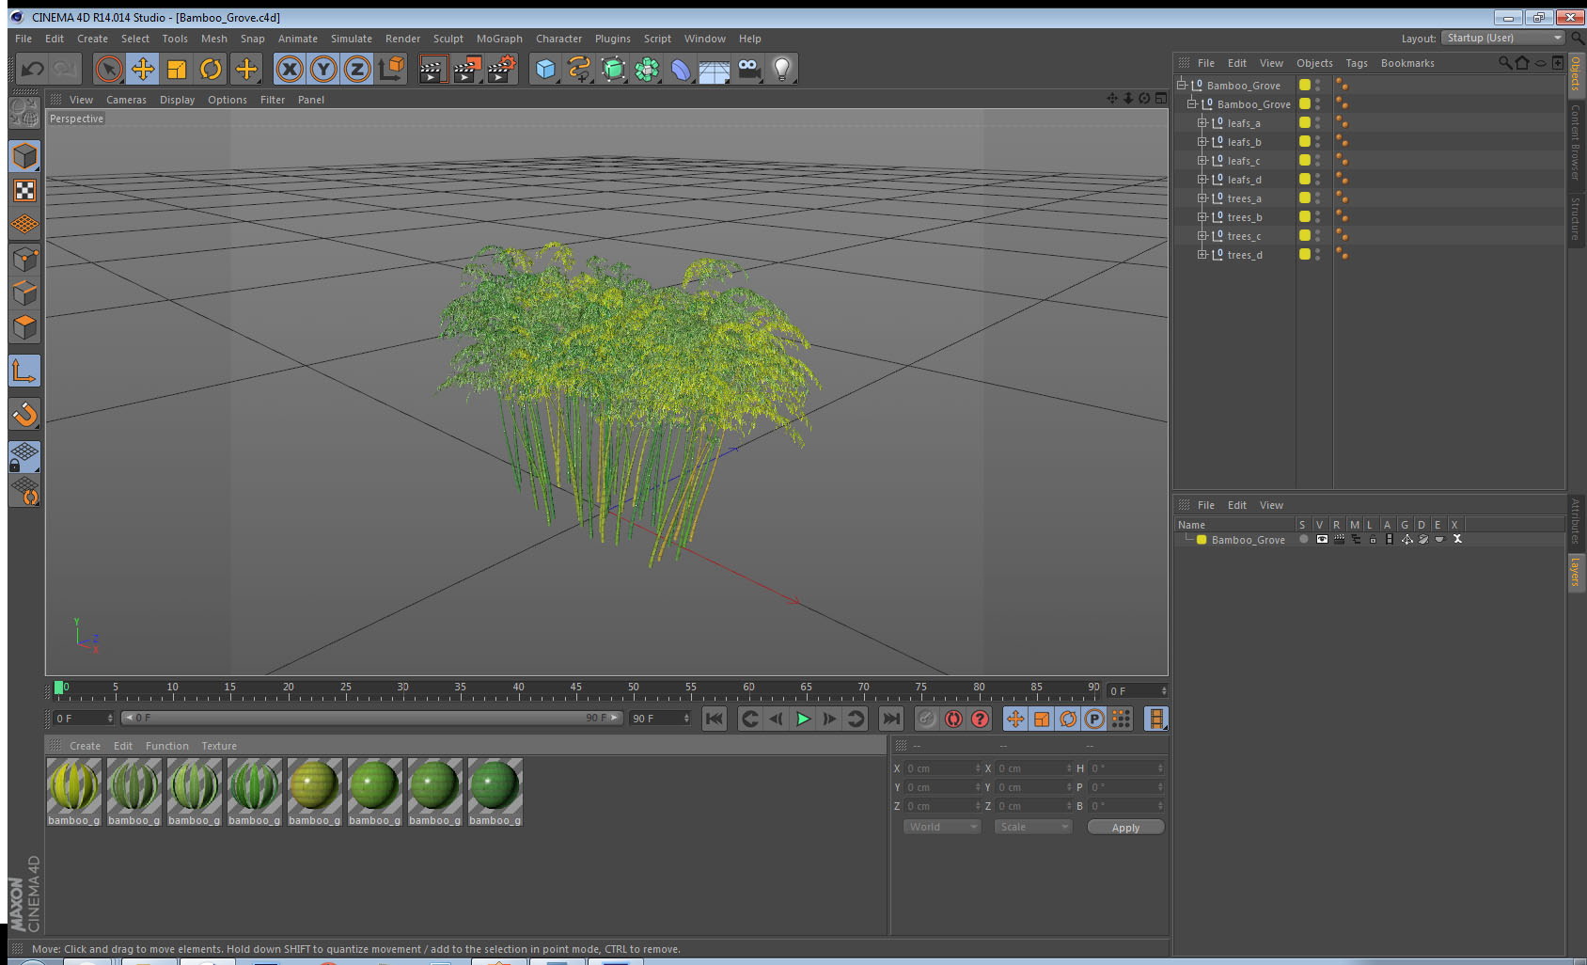Add a Cube primitive object
Image resolution: width=1587 pixels, height=965 pixels.
(x=545, y=69)
